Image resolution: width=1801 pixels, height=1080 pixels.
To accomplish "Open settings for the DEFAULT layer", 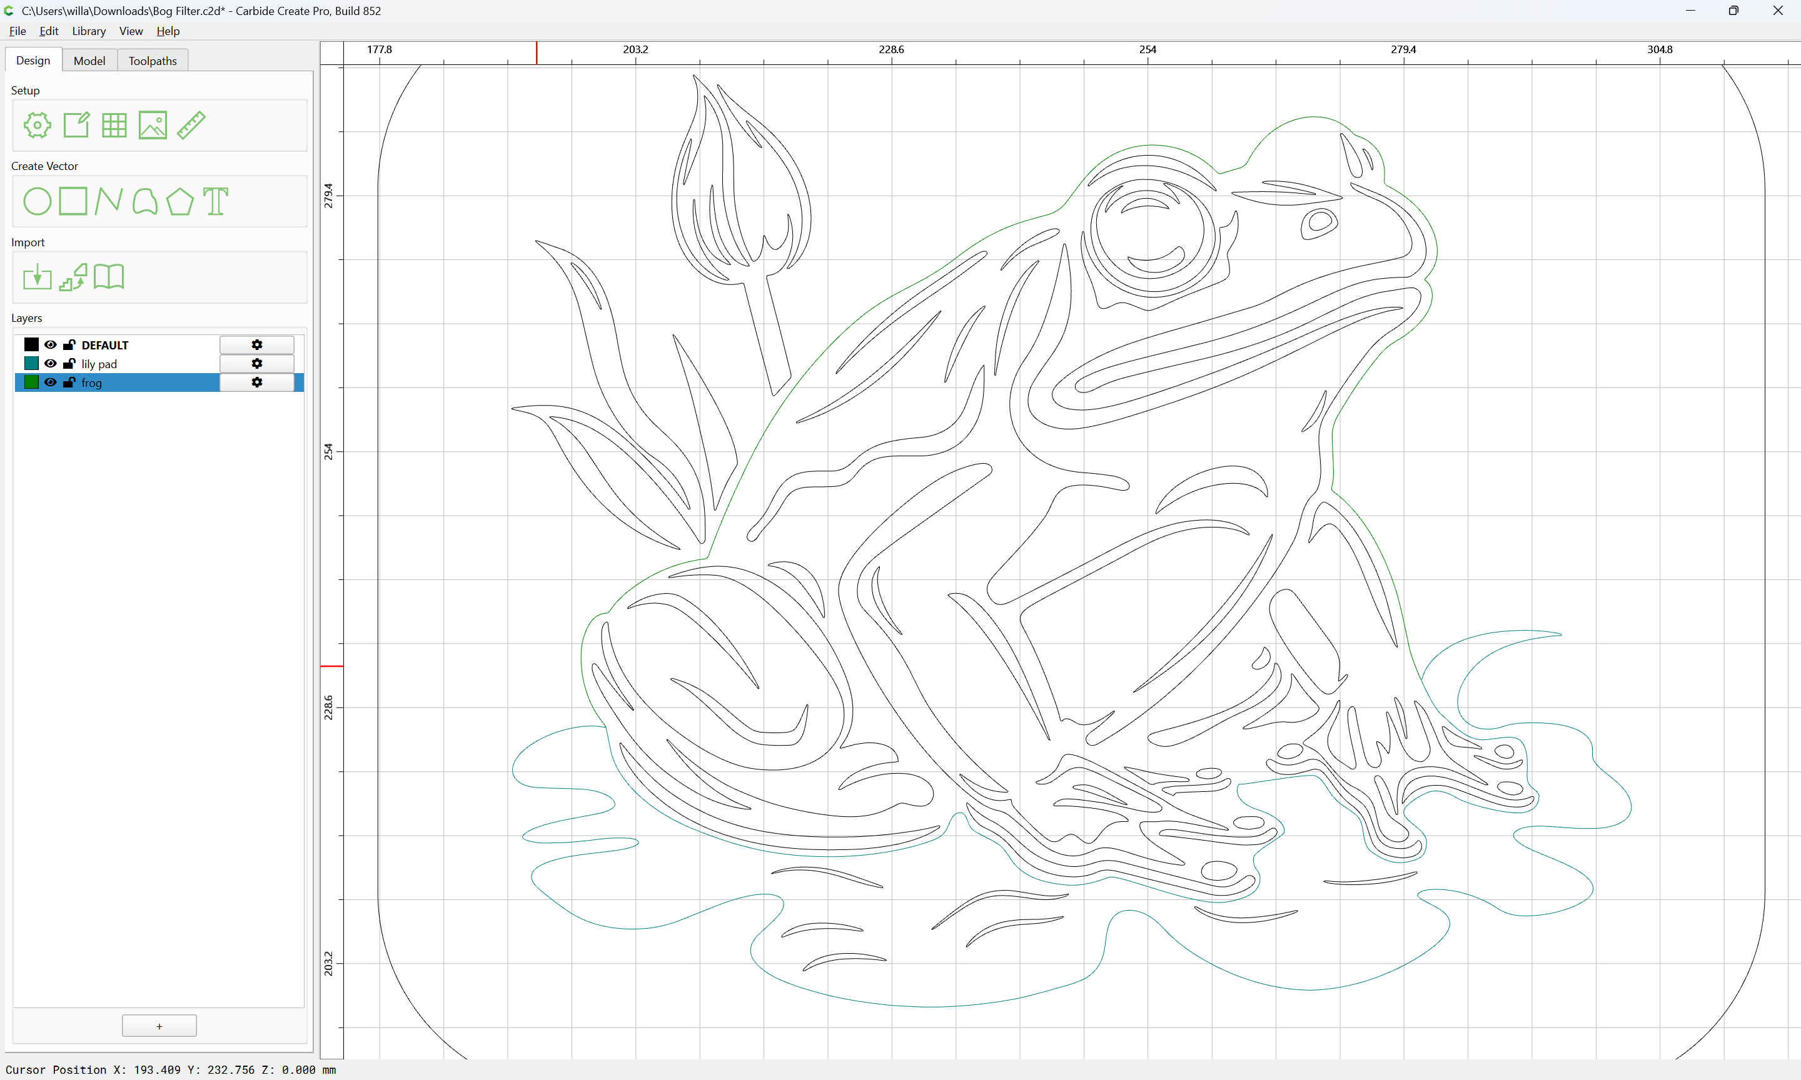I will [257, 345].
